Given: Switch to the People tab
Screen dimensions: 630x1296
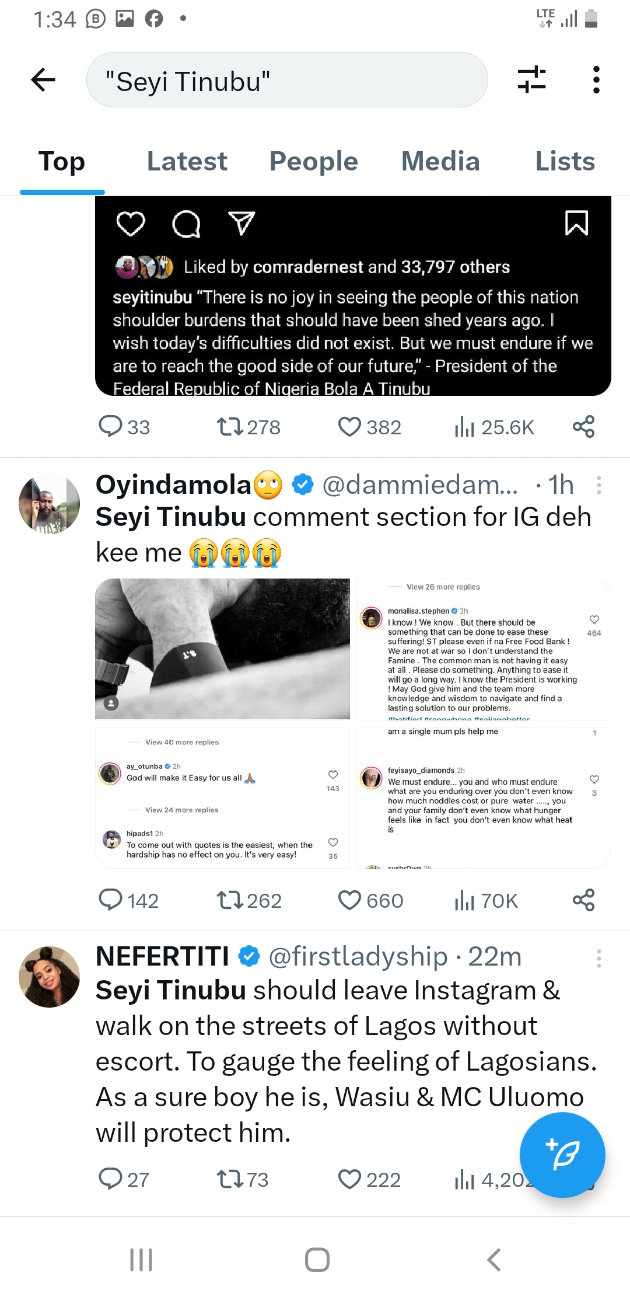Looking at the screenshot, I should coord(313,162).
